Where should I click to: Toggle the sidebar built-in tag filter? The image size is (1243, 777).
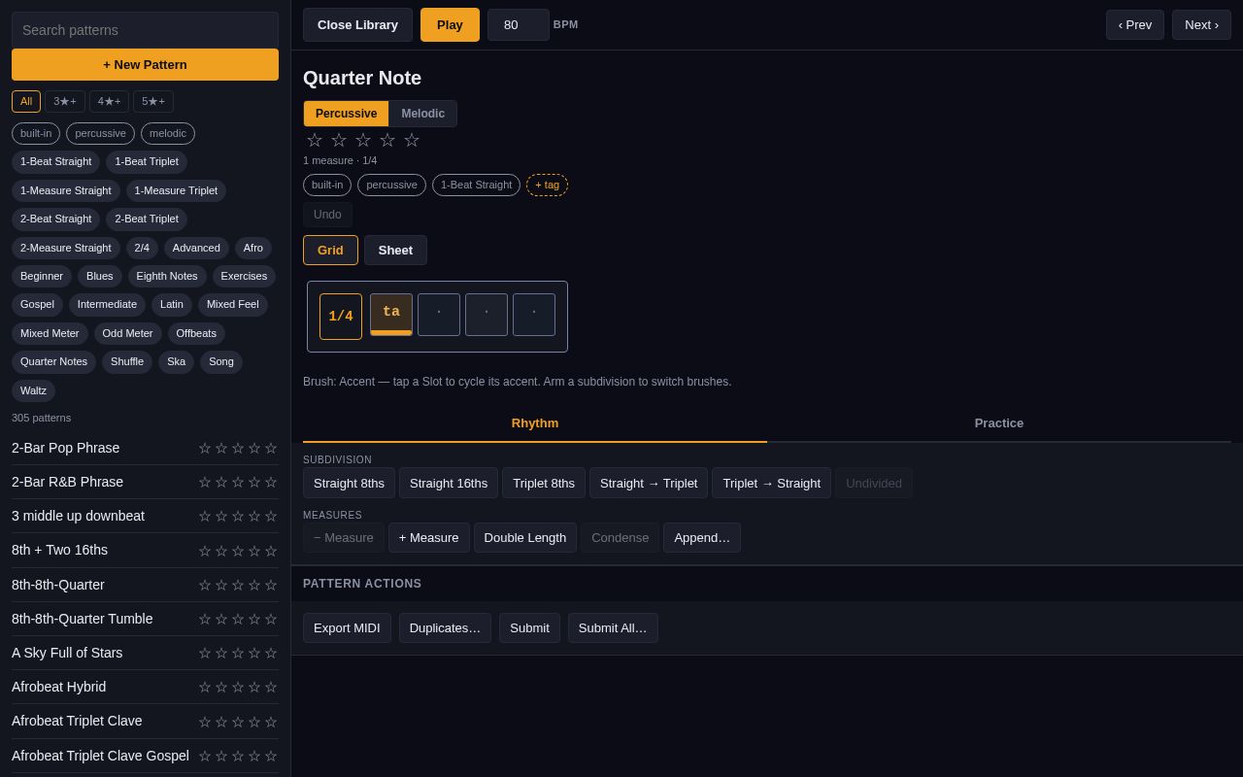pyautogui.click(x=36, y=133)
